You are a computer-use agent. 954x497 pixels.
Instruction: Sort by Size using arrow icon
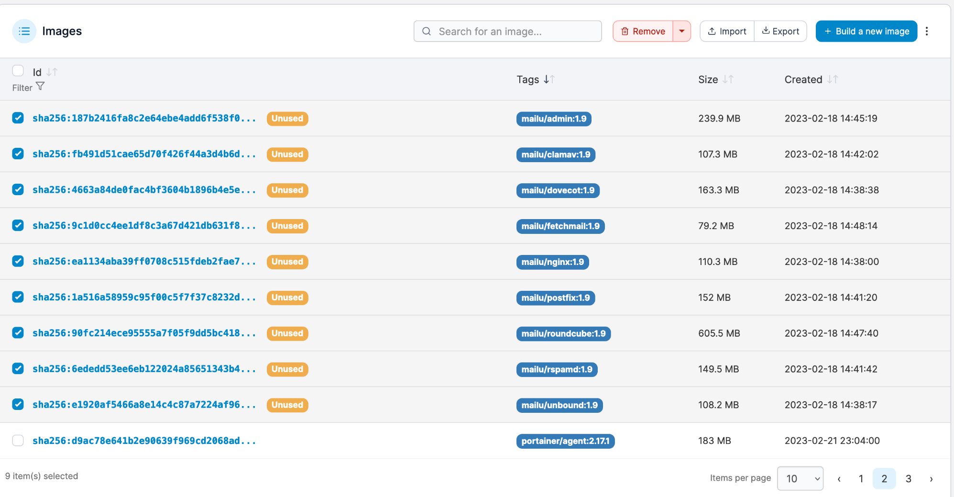point(728,79)
